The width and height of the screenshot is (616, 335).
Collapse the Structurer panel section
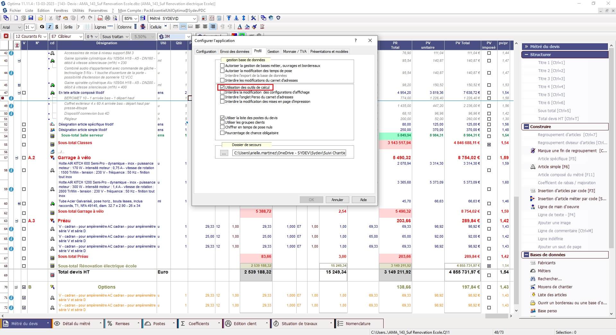(x=526, y=54)
